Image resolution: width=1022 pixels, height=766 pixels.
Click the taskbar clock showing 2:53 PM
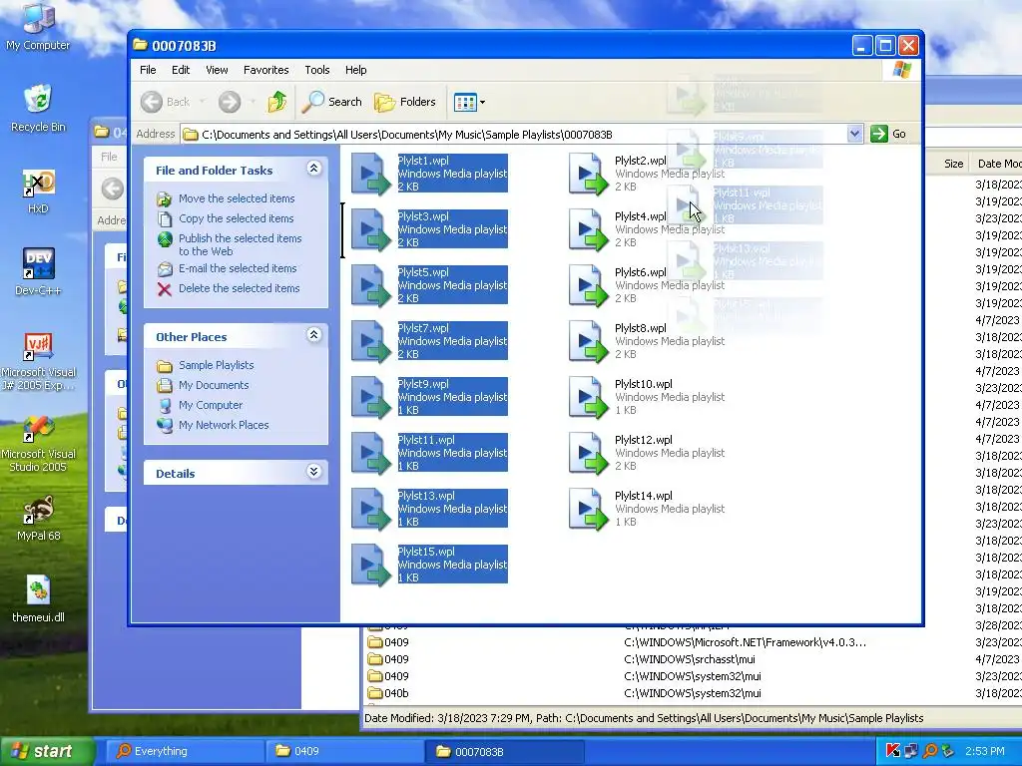point(984,751)
